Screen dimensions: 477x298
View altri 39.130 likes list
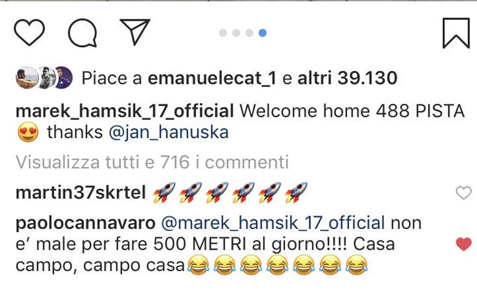pos(347,77)
